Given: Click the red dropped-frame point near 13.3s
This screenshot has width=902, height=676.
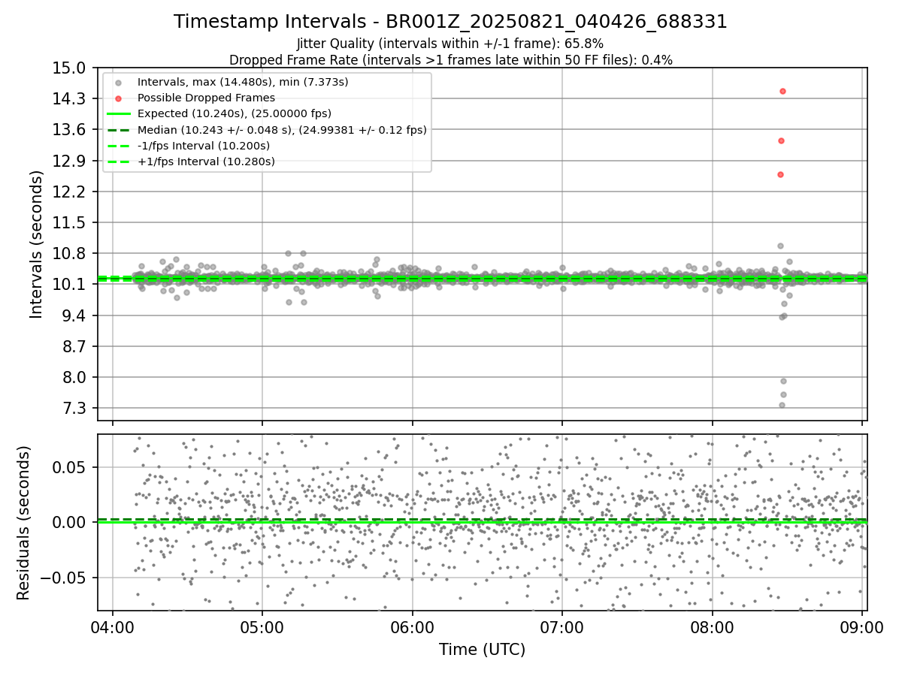Looking at the screenshot, I should [782, 140].
